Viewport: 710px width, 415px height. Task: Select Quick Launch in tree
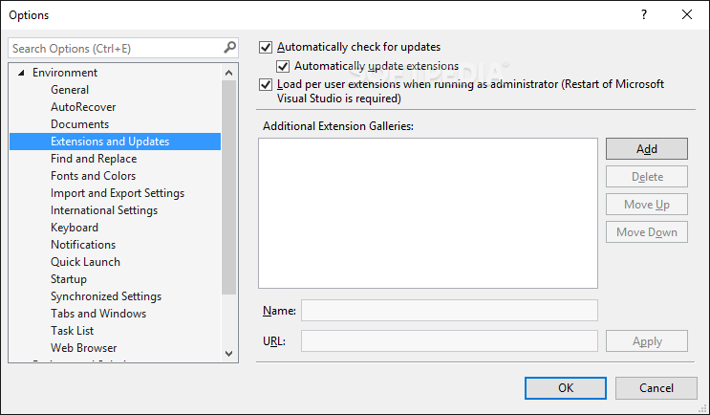86,262
